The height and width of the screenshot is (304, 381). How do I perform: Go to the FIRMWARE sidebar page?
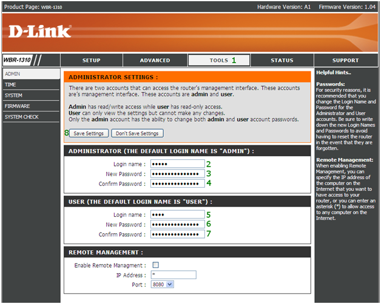[31, 106]
